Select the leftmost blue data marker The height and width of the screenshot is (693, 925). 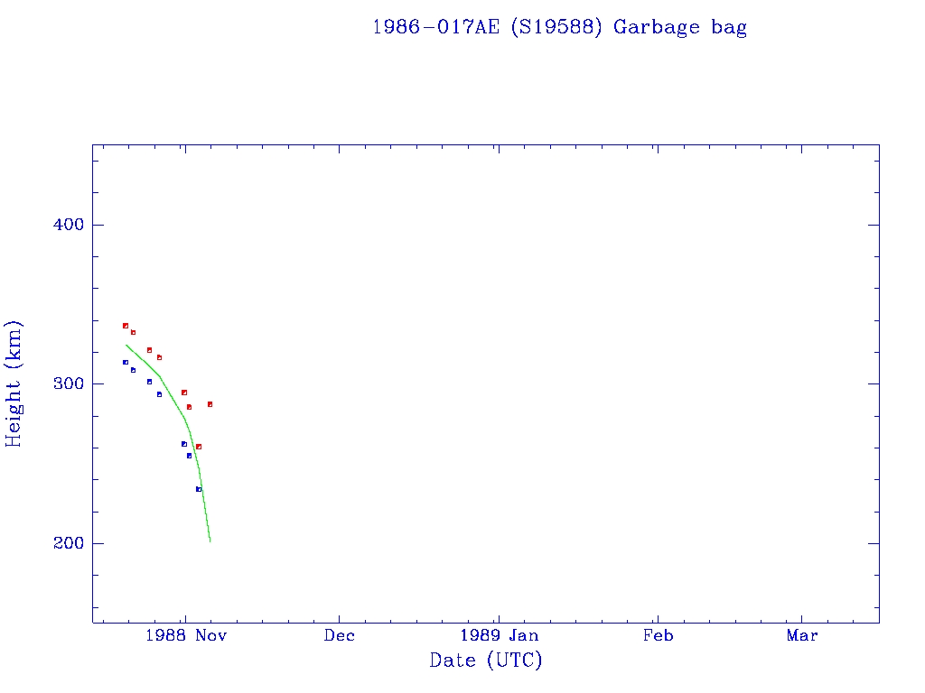click(x=126, y=363)
